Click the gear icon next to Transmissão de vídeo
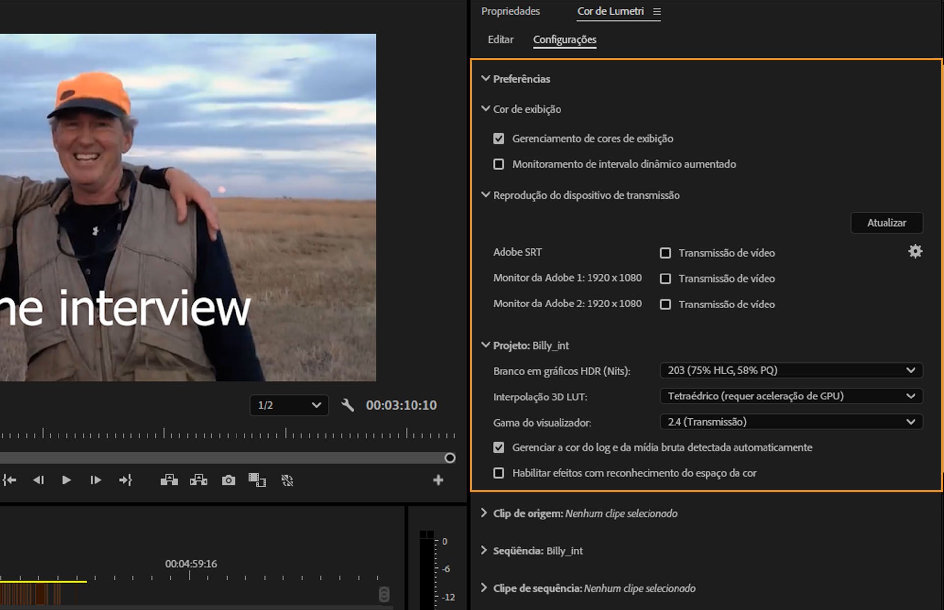This screenshot has width=944, height=610. click(915, 251)
